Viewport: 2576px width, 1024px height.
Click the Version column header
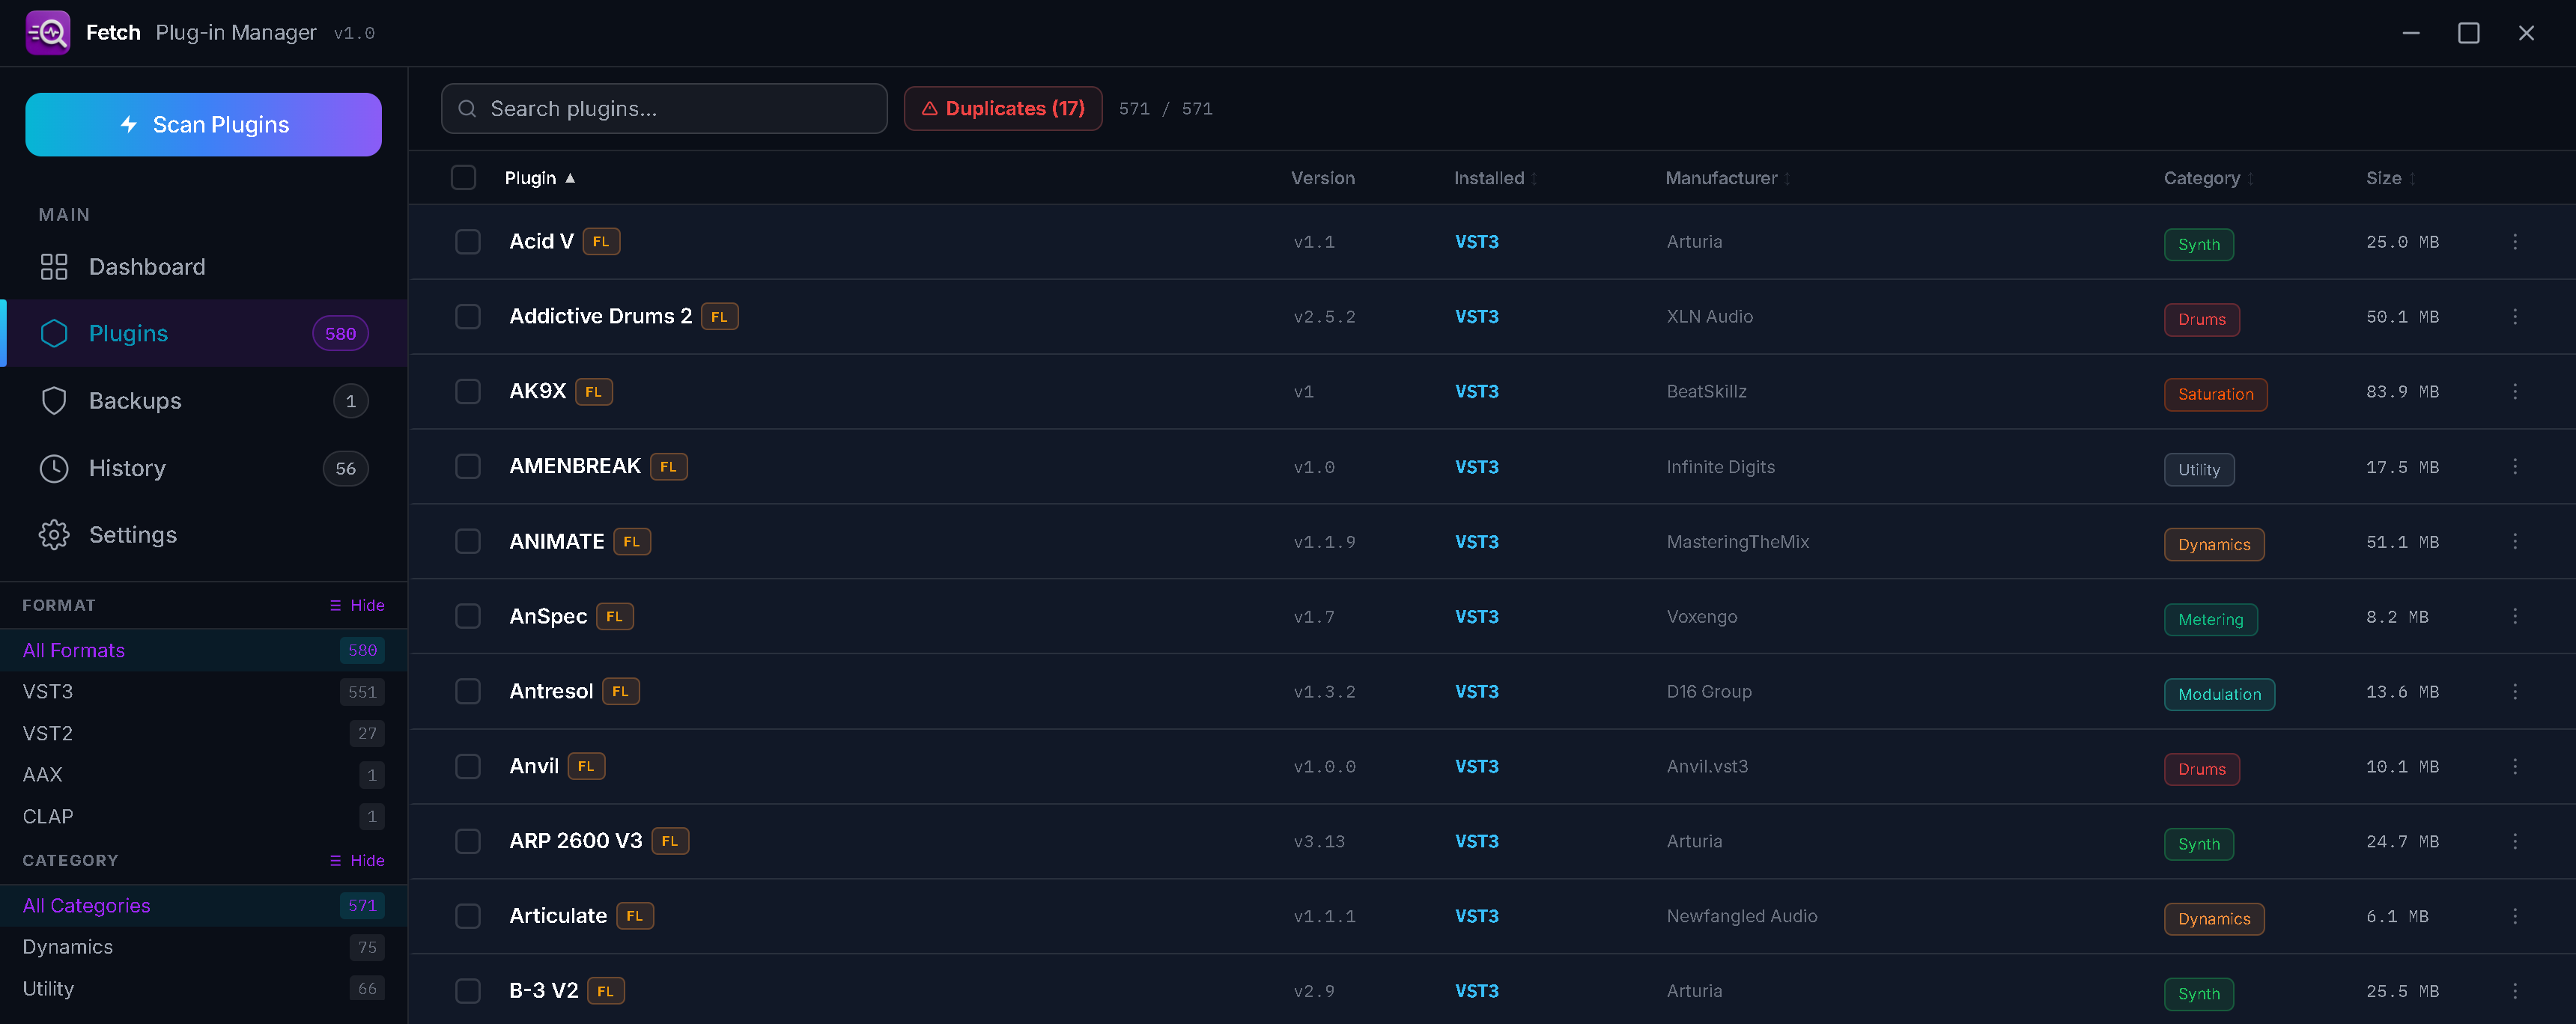1322,178
